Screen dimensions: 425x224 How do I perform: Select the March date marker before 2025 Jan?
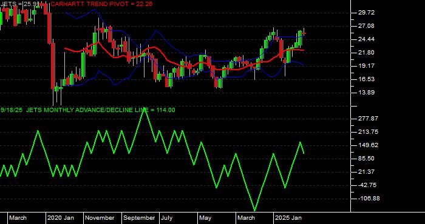click(x=246, y=218)
